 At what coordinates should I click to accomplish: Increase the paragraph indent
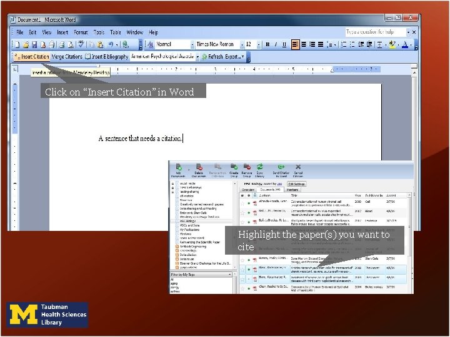369,44
